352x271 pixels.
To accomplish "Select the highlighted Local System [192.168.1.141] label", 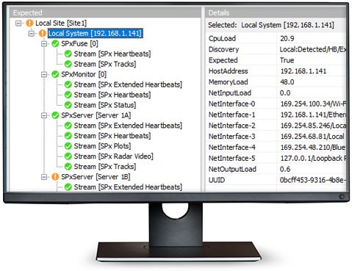I will (x=95, y=33).
